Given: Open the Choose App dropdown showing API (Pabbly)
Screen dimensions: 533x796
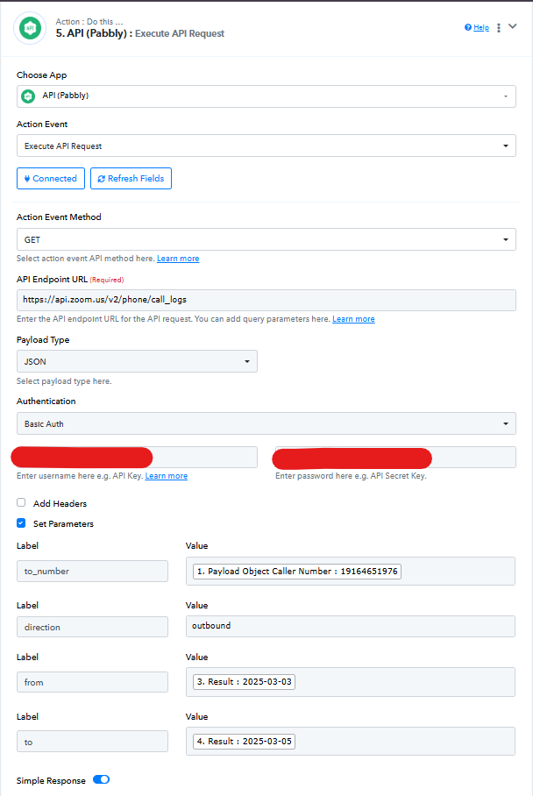Looking at the screenshot, I should pos(266,96).
